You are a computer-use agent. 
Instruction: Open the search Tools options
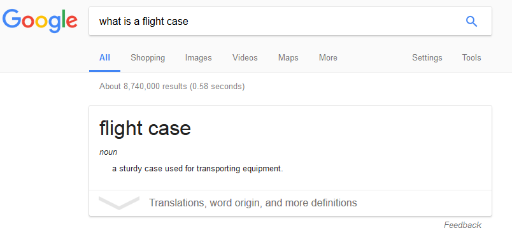471,58
